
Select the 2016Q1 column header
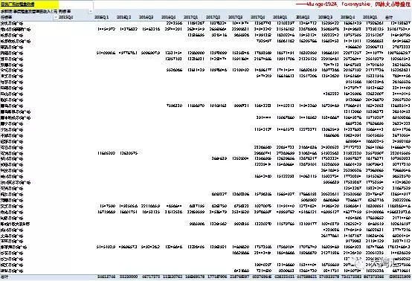(x=101, y=17)
